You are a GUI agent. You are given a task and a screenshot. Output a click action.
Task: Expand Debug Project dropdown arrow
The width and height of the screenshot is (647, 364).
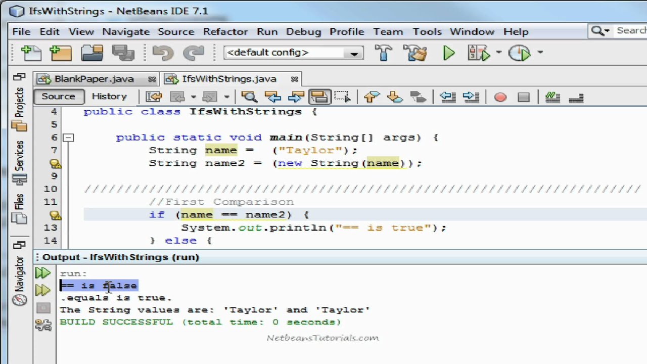(x=498, y=52)
